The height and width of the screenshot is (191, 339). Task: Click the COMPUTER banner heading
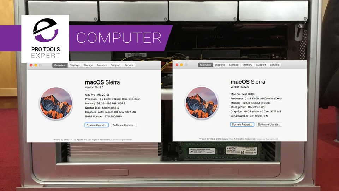[x=119, y=38]
